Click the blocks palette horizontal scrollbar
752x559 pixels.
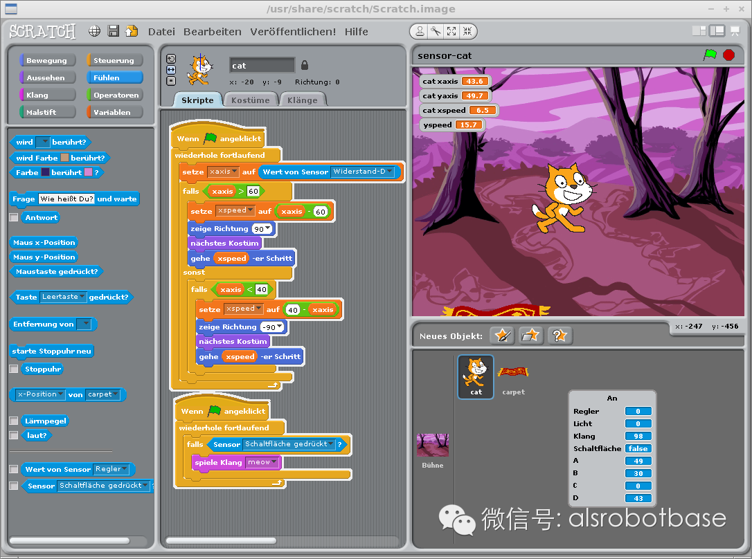(69, 540)
